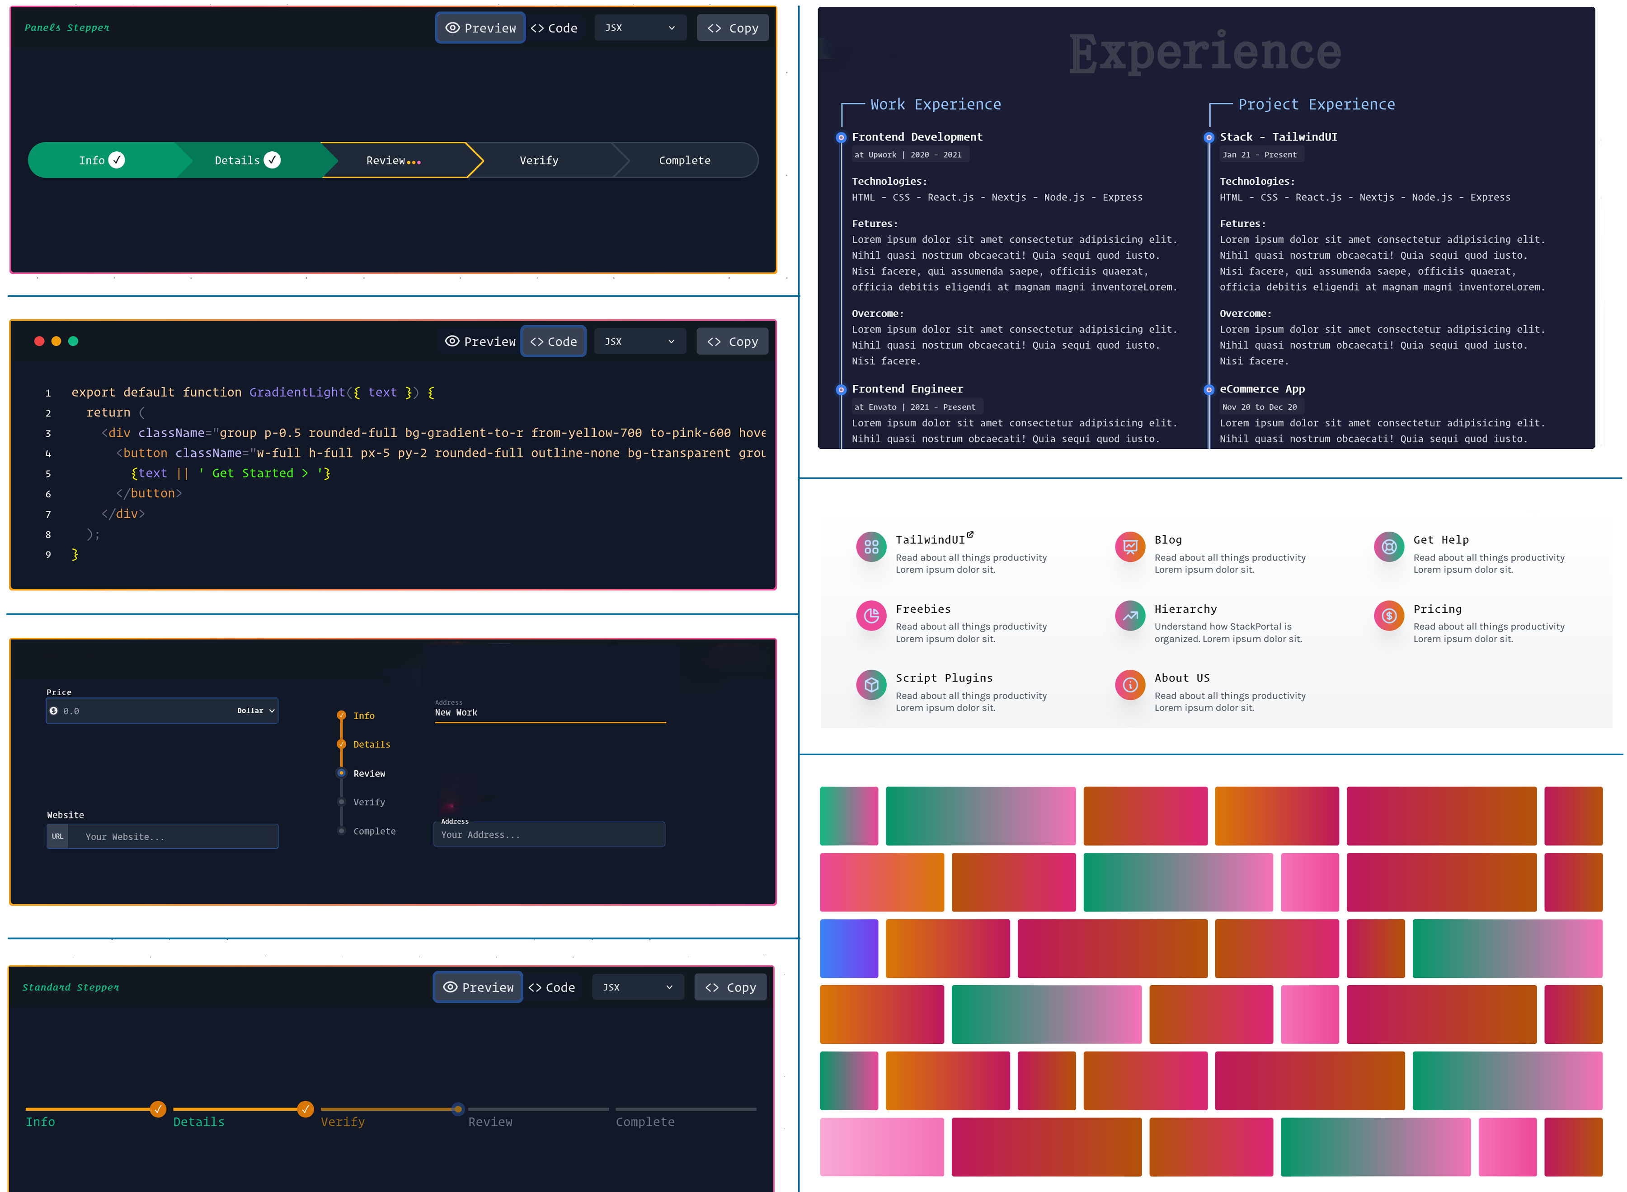Viewport: 1627px width, 1192px height.
Task: Click the Complete panel step
Action: click(x=684, y=160)
